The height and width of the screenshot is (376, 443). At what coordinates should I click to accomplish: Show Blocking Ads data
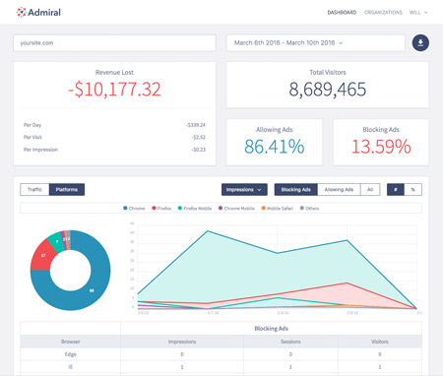click(295, 189)
